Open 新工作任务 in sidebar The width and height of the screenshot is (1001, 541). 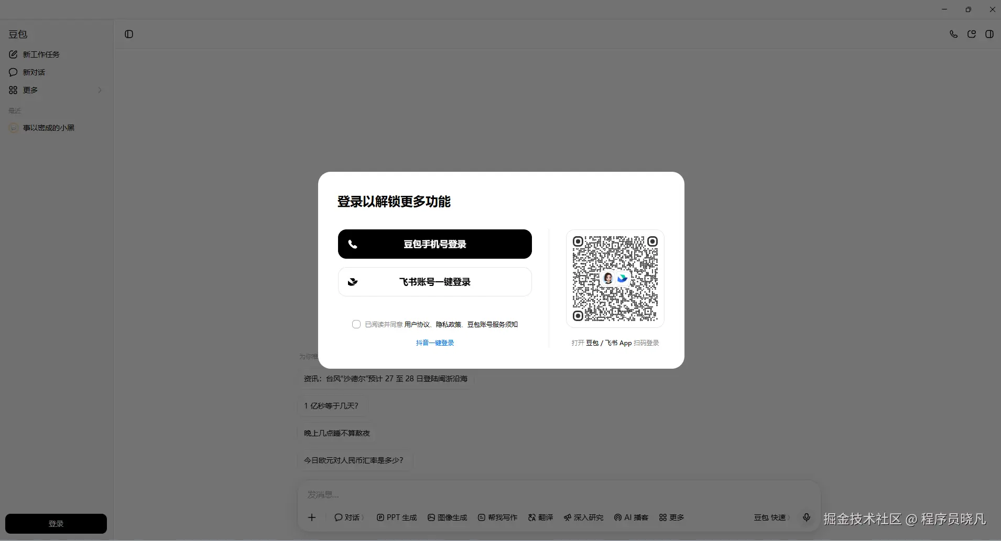click(56, 54)
